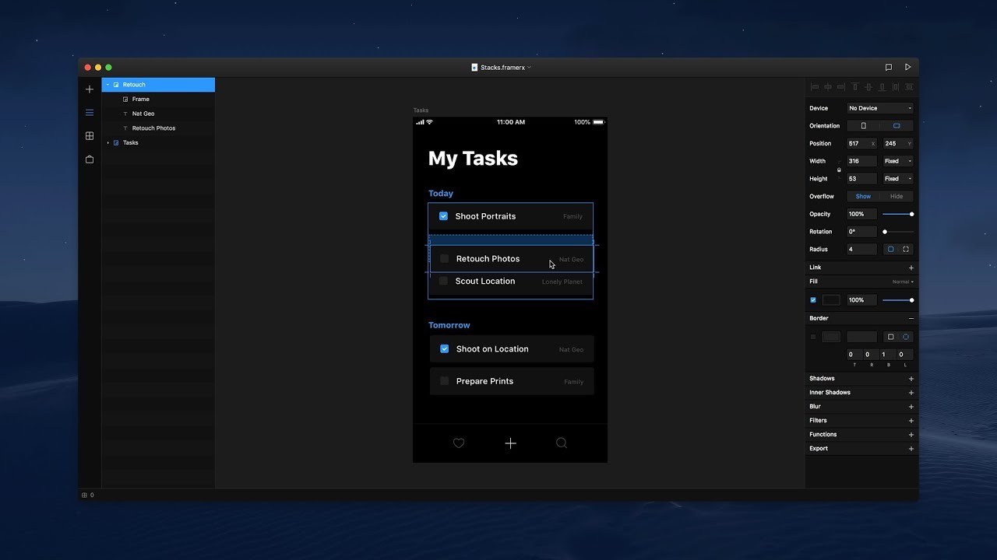Screen dimensions: 997x560
Task: Align selection to left edge
Action: coord(815,87)
